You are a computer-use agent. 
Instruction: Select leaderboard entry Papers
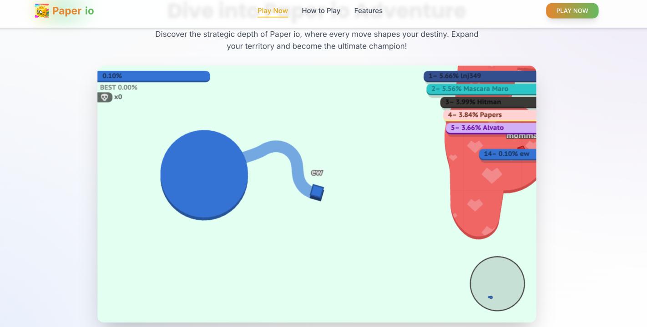(x=490, y=115)
